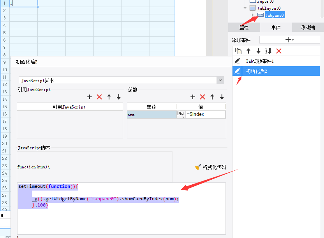324x238 pixels.
Task: Click the showCardByIndex code line
Action: [106, 199]
